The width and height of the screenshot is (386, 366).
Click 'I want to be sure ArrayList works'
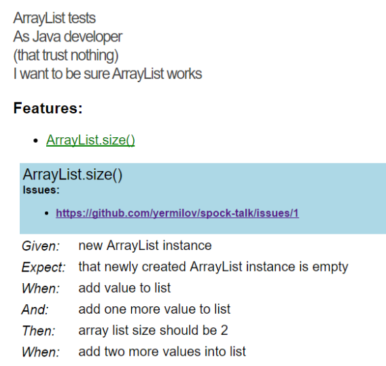point(107,74)
